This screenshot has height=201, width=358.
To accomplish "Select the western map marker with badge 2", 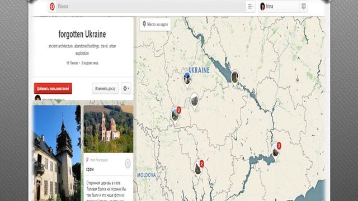I will tap(176, 116).
